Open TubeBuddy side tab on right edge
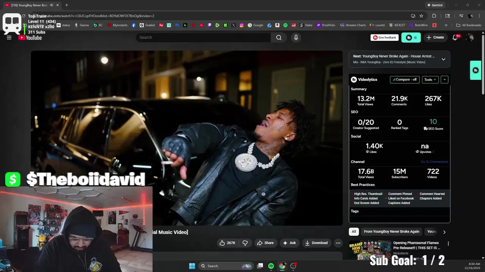The height and width of the screenshot is (272, 485). (476, 70)
